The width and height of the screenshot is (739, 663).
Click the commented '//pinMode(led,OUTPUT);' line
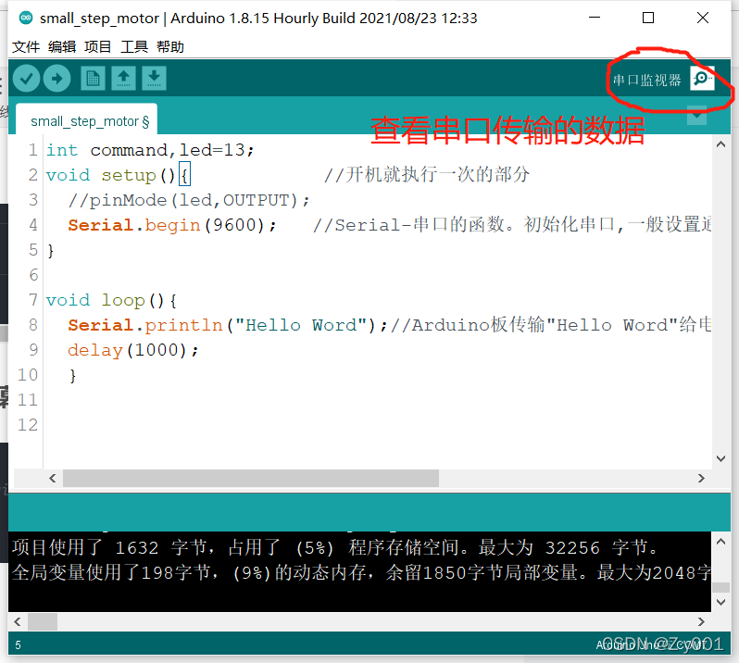189,200
